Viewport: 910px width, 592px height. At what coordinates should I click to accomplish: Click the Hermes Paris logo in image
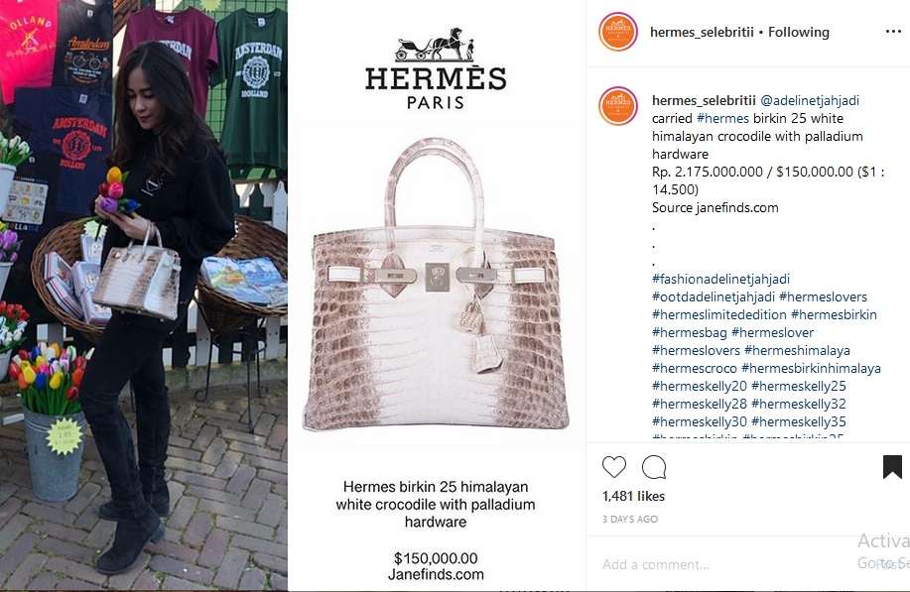tap(436, 68)
